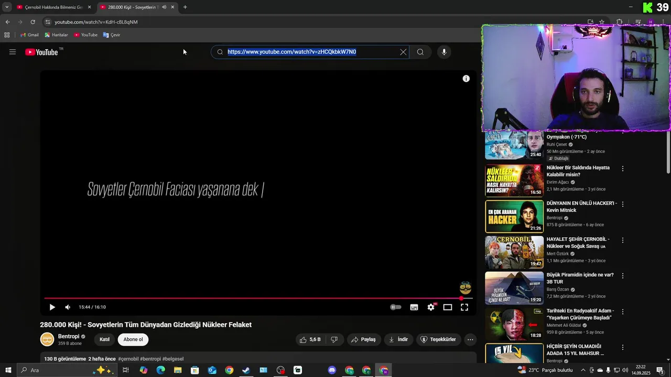This screenshot has height=377, width=671.
Task: Seek on the red video progress bar
Action: pyautogui.click(x=258, y=298)
